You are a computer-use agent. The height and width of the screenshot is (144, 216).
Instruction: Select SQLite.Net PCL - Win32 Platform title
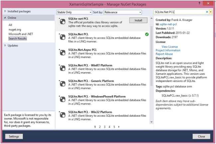point(90,112)
